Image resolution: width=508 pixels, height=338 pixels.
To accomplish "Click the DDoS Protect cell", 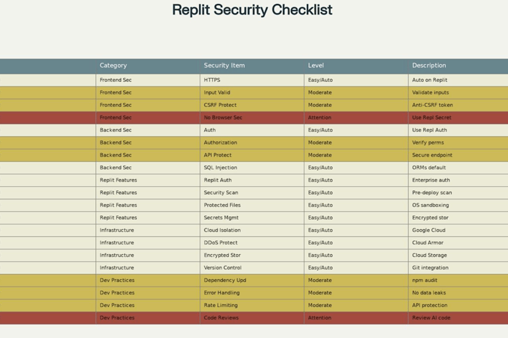I will (x=252, y=242).
